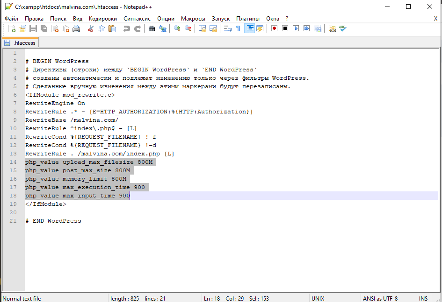Screen dimensions: 442x302
Task: Stop macro recording
Action: pos(285,28)
